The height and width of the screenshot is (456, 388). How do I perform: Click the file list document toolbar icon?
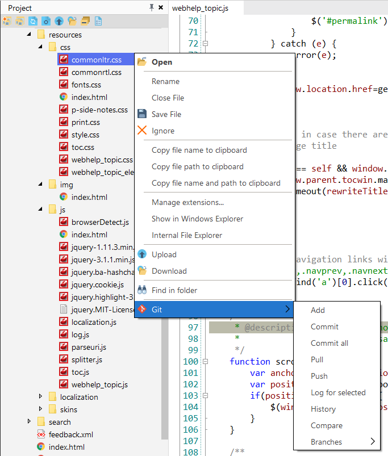pyautogui.click(x=98, y=21)
